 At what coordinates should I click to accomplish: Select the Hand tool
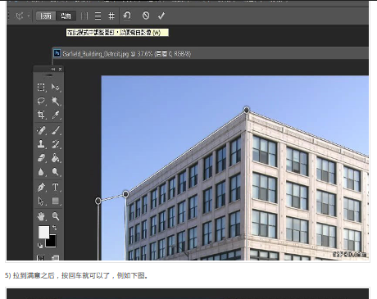point(41,216)
